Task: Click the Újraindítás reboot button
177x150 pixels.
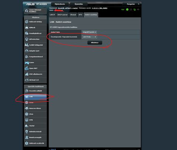Action: 79,4
